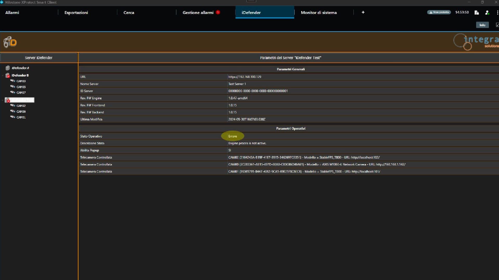Click the Nome Server value Test Server 1
The width and height of the screenshot is (499, 280).
tap(237, 84)
